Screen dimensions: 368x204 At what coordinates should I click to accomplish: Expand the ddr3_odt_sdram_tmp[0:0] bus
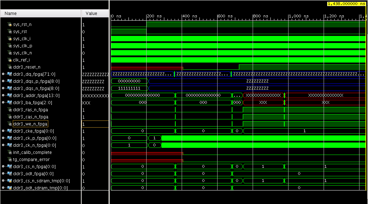[x=3, y=188]
